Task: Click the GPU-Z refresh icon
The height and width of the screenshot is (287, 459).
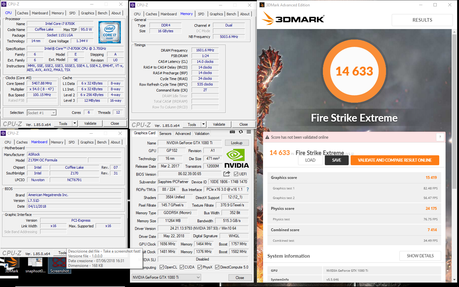Action: coord(241,132)
